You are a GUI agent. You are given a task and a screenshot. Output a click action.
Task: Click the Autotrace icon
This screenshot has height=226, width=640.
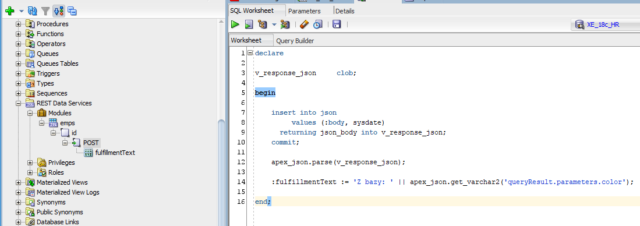pyautogui.click(x=285, y=24)
